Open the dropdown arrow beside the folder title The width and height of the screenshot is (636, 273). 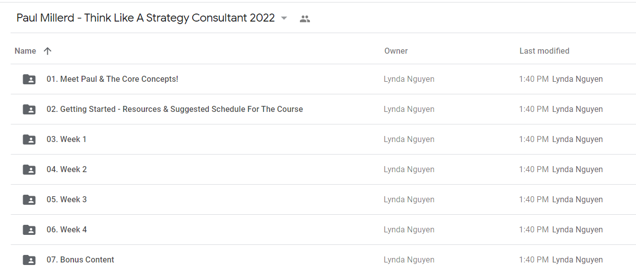[284, 19]
